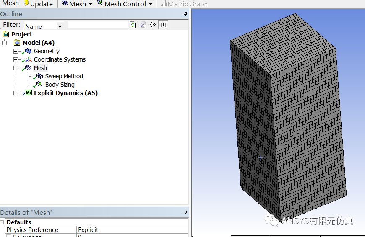Click the Sweep Method icon
The image size is (365, 237).
[39, 76]
